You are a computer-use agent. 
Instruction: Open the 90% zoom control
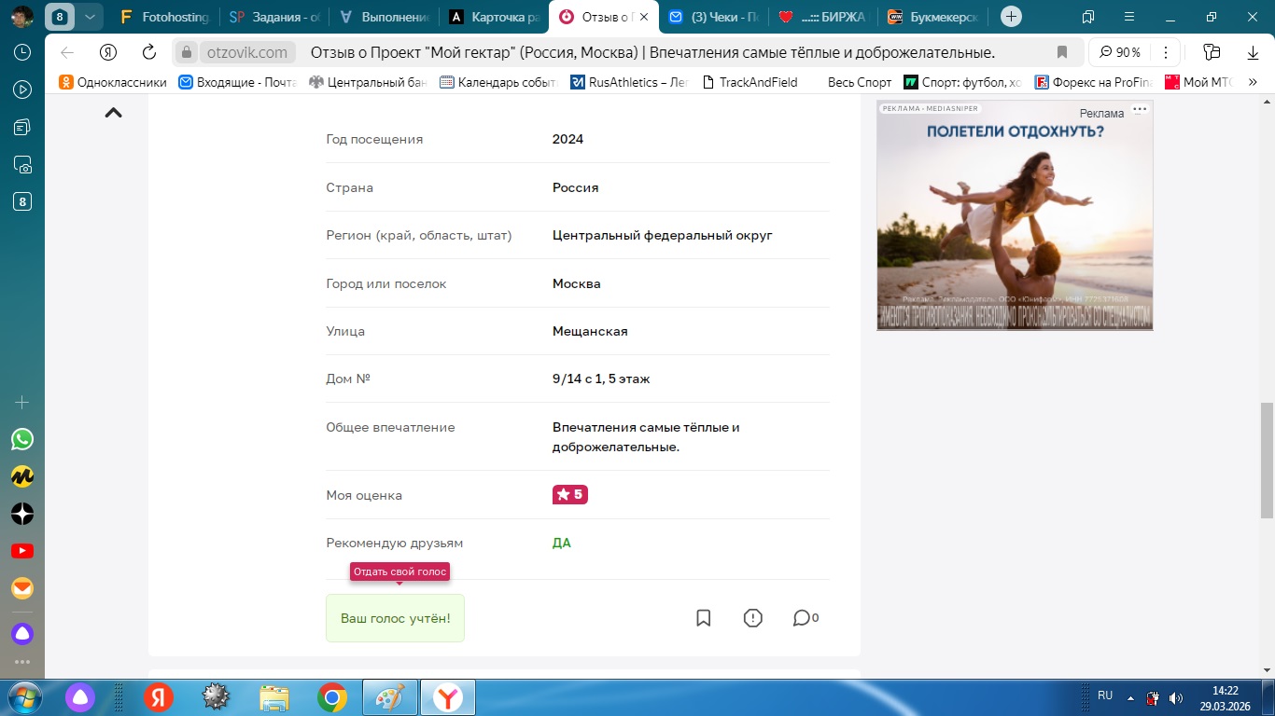tap(1120, 52)
